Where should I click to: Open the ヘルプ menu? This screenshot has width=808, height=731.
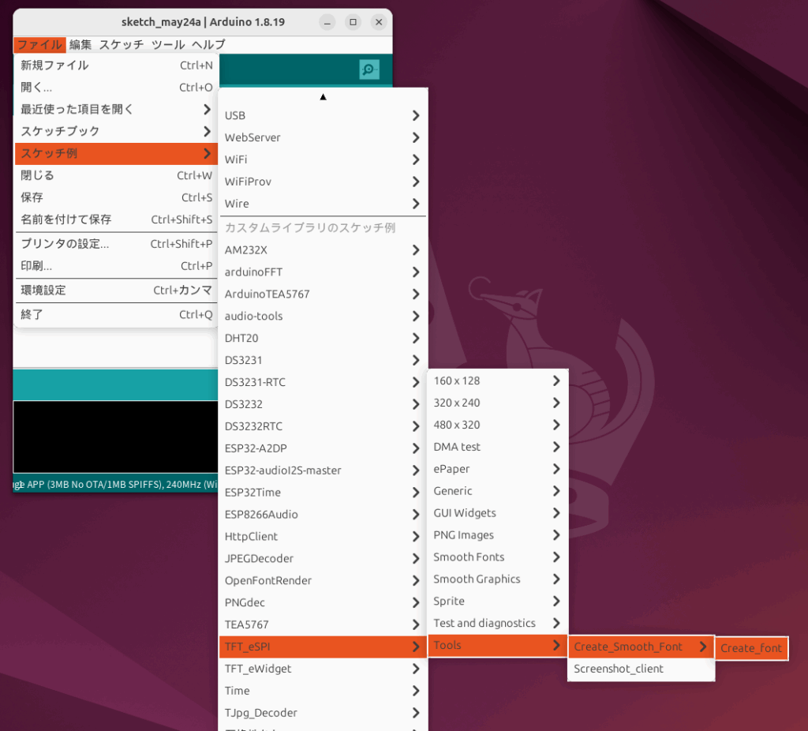tap(208, 45)
